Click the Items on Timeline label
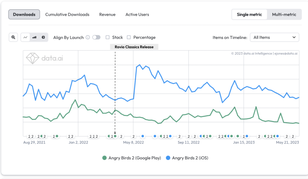The image size is (308, 179). pyautogui.click(x=230, y=38)
